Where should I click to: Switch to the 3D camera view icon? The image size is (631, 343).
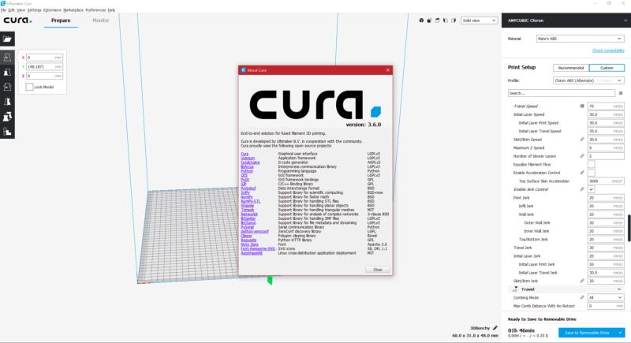[x=421, y=21]
